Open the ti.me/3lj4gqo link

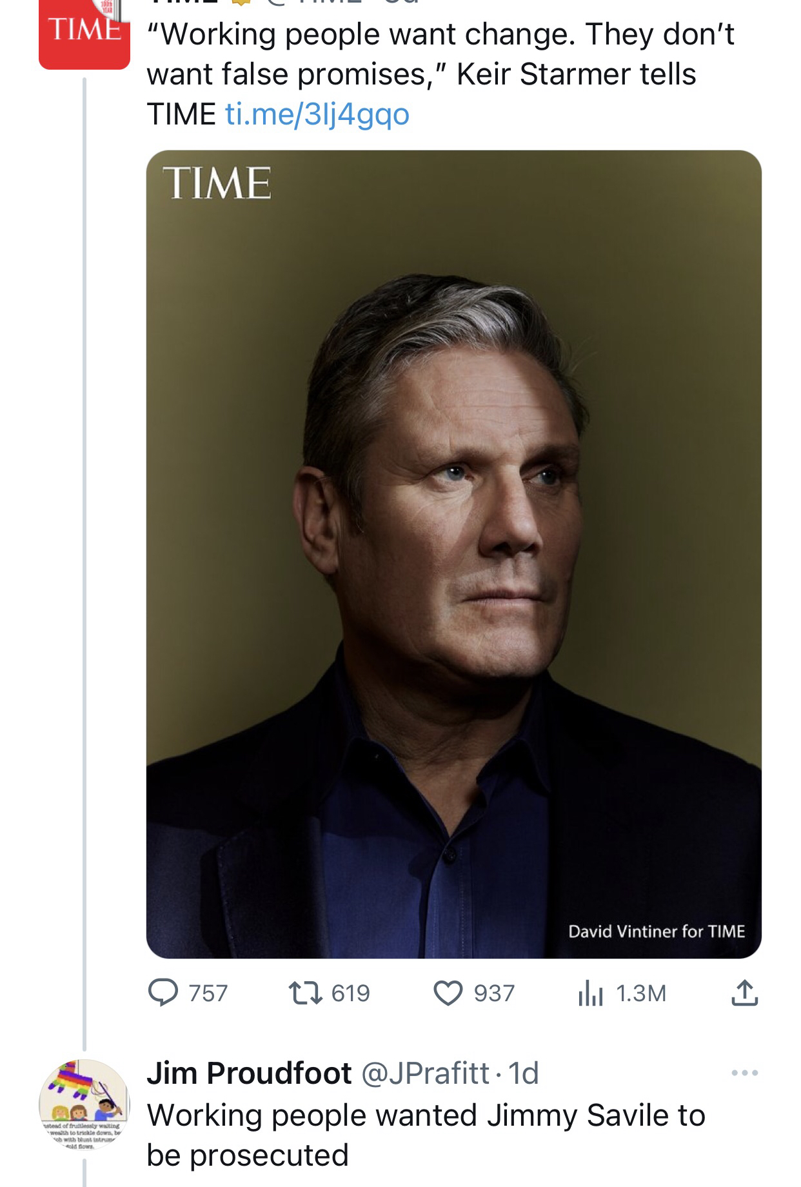[317, 114]
